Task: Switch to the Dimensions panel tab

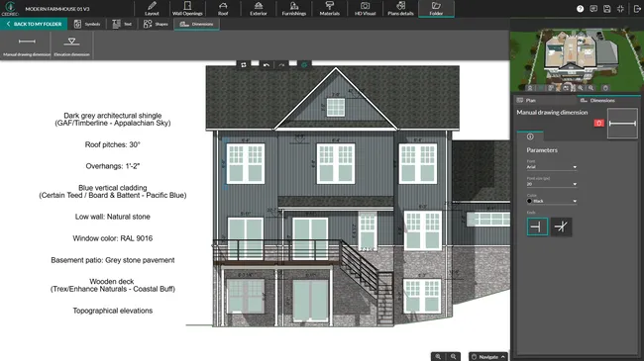Action: (608, 100)
